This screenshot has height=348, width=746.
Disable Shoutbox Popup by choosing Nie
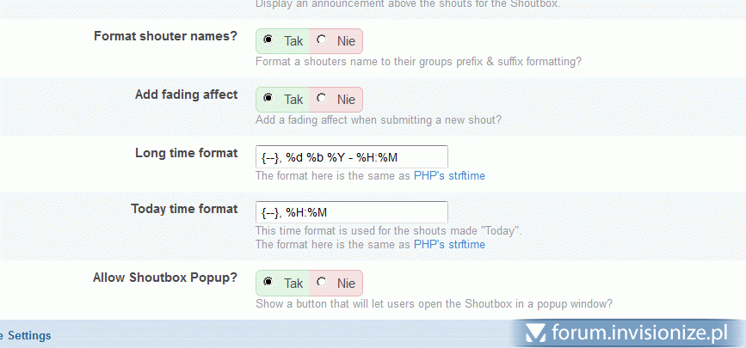coord(322,282)
